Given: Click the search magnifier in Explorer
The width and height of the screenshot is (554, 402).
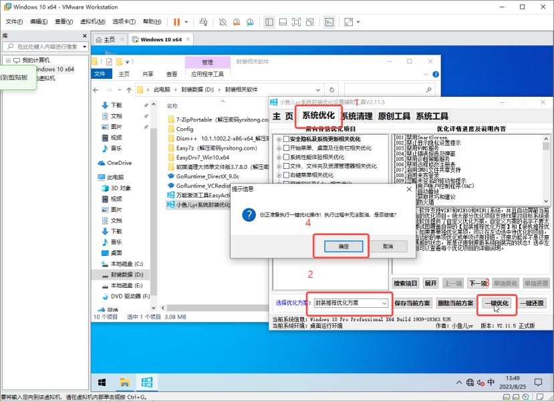Looking at the screenshot, I should [x=428, y=89].
